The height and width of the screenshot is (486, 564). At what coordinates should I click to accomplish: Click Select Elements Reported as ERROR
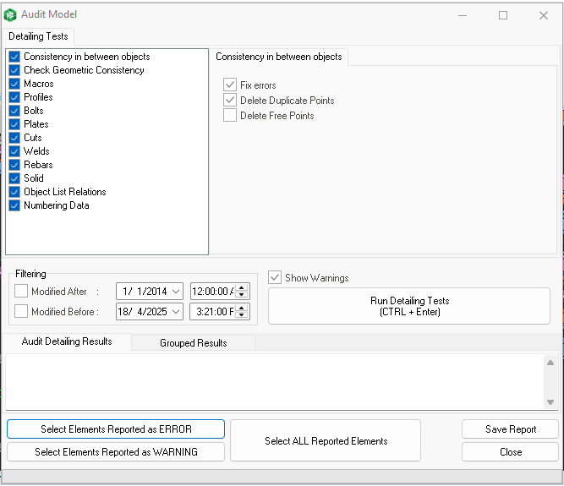[x=116, y=429]
